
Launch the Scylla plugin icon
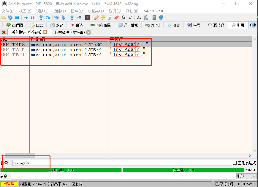(x=88, y=18)
